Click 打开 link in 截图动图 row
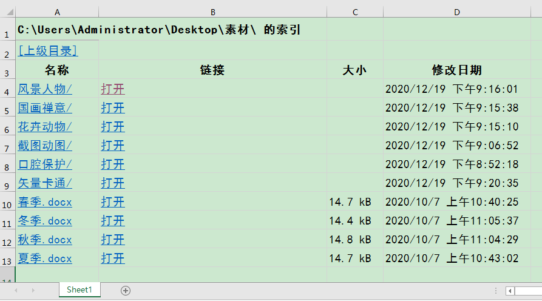Viewport: 542px width, 301px height. 113,146
